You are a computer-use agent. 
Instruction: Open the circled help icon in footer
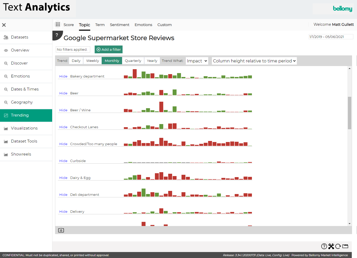(x=324, y=246)
